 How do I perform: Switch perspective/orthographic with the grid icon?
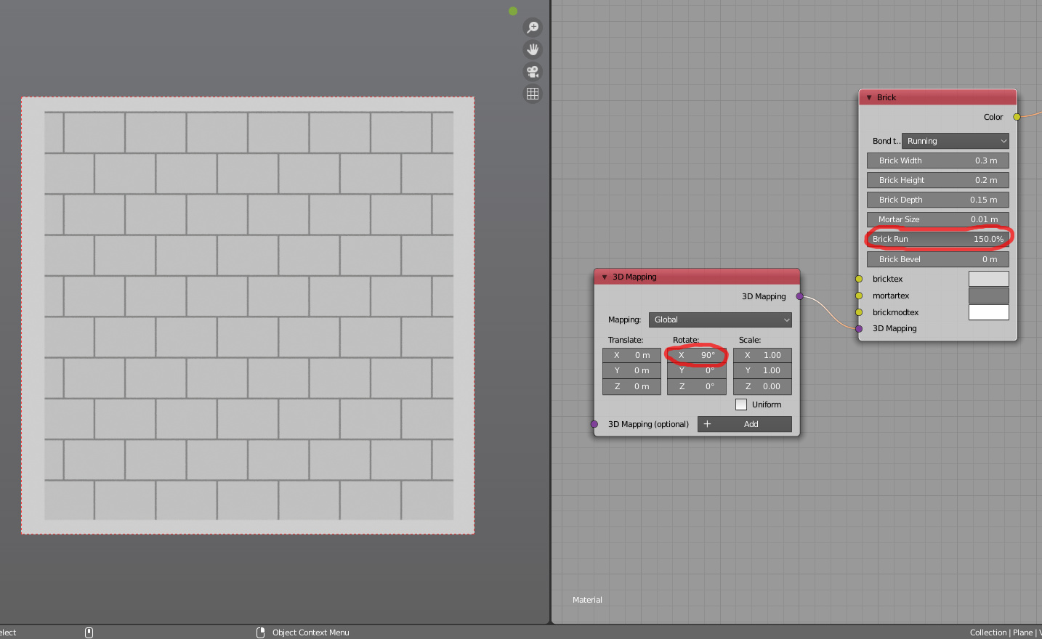(533, 94)
